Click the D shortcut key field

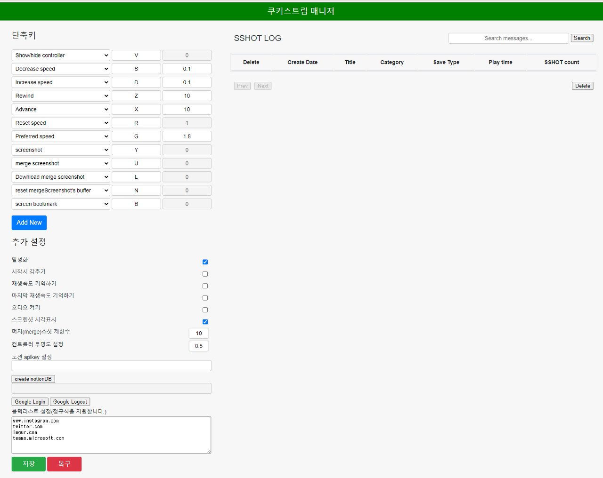coord(136,82)
